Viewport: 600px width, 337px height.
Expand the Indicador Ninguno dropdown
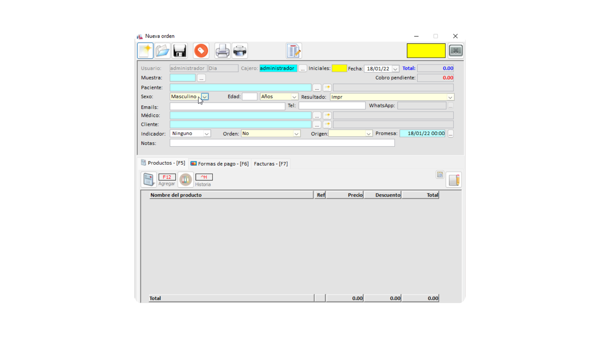tap(207, 134)
